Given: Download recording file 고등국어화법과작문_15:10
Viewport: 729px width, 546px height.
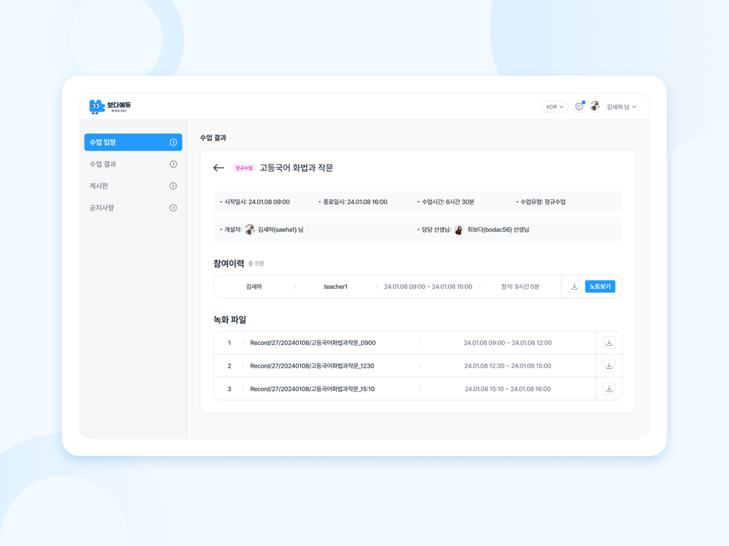Looking at the screenshot, I should (x=609, y=389).
